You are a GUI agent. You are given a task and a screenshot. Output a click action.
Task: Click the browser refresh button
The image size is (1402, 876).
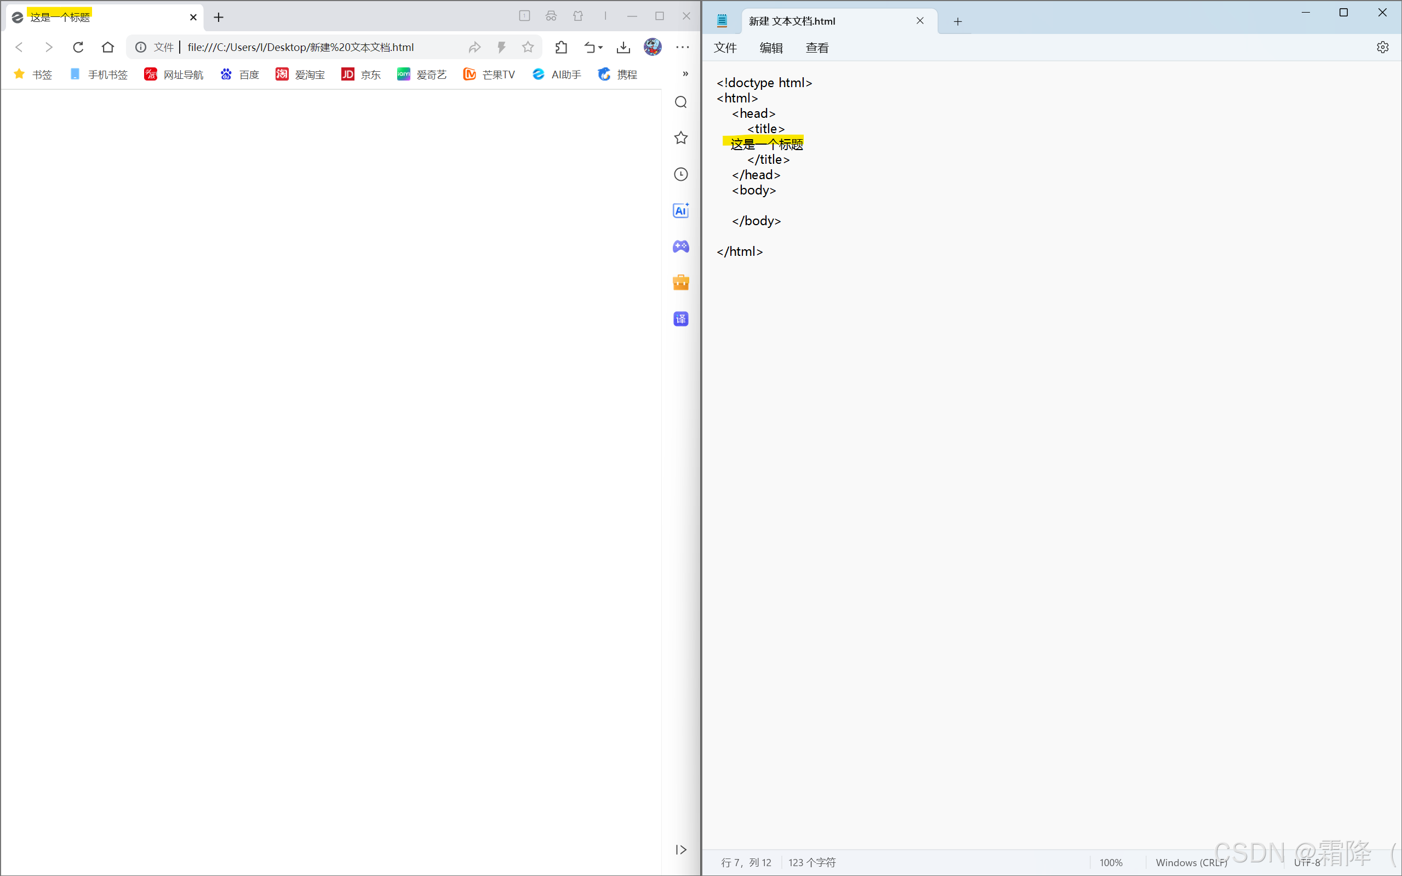(78, 48)
